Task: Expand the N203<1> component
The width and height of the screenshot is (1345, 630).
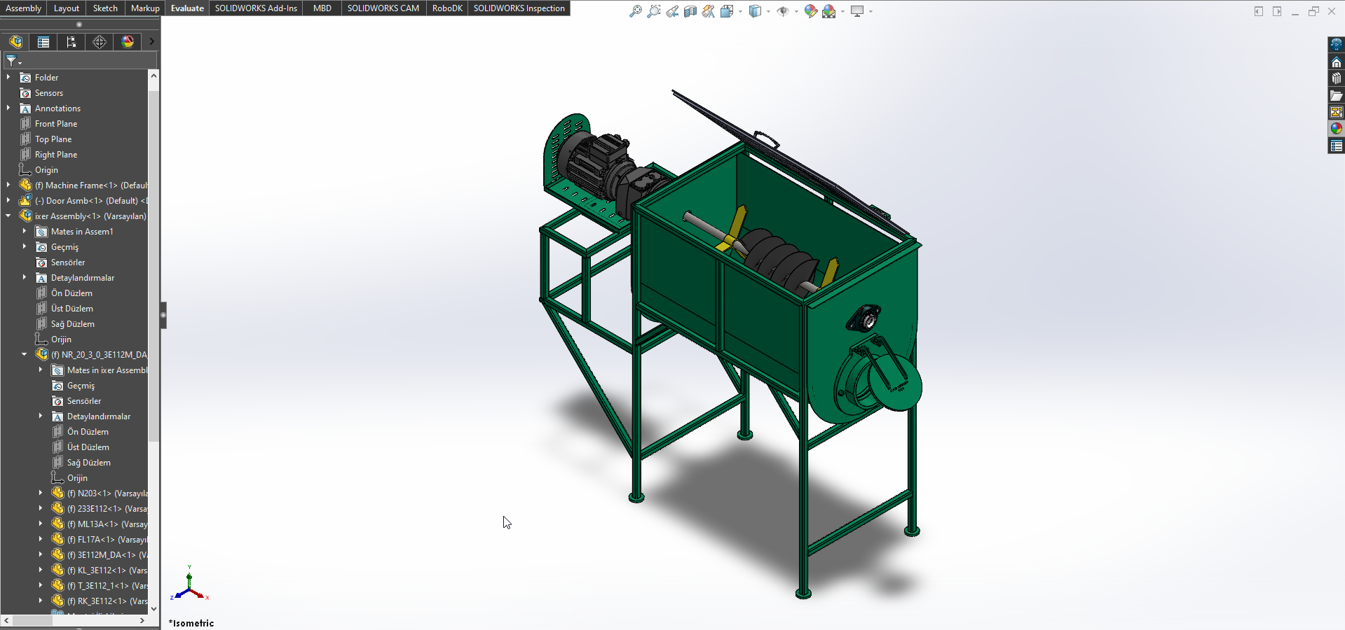Action: click(41, 493)
